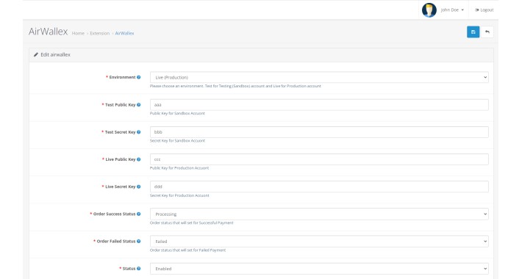Click the Order Failed Status label
This screenshot has width=522, height=279.
pyautogui.click(x=116, y=241)
